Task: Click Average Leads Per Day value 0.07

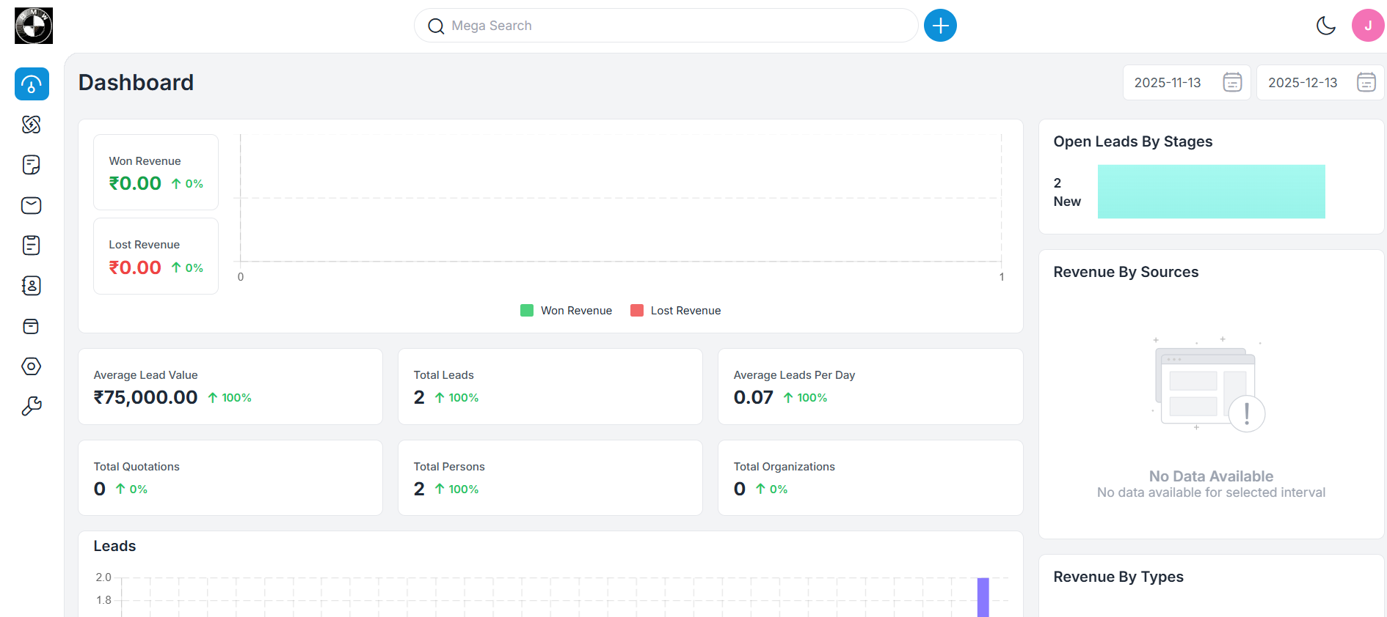Action: coord(753,397)
